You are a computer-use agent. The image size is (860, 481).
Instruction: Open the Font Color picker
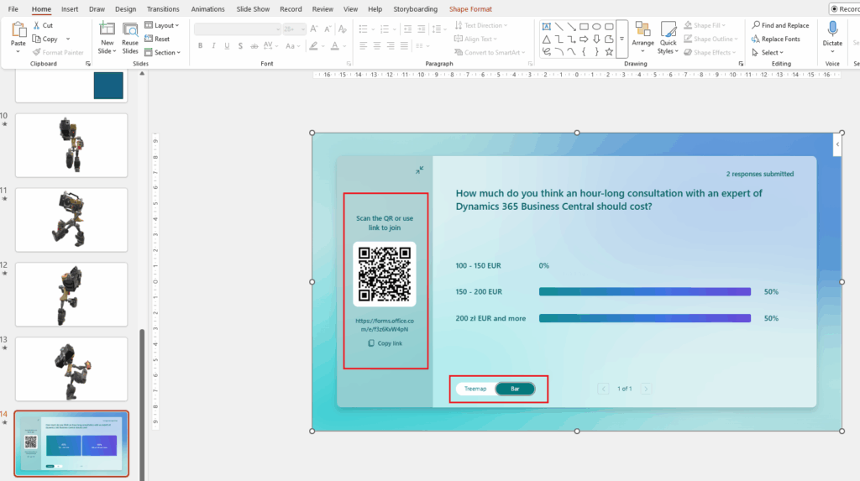point(334,46)
